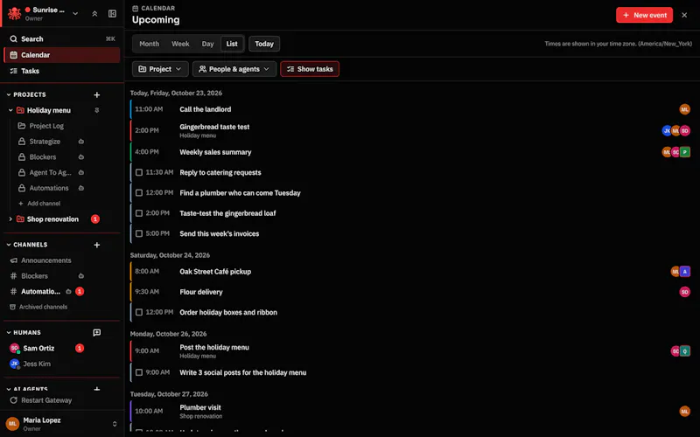
Task: Collapse the Humans section
Action: [9, 333]
